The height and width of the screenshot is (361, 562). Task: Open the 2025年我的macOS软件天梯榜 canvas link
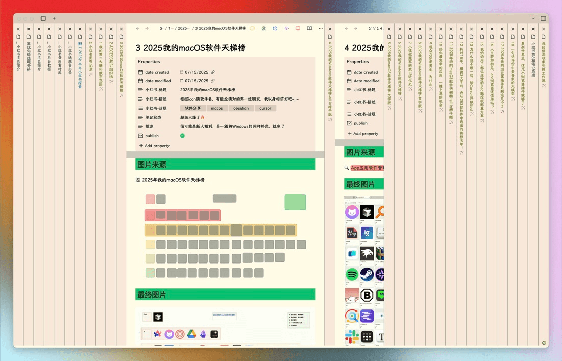(173, 180)
